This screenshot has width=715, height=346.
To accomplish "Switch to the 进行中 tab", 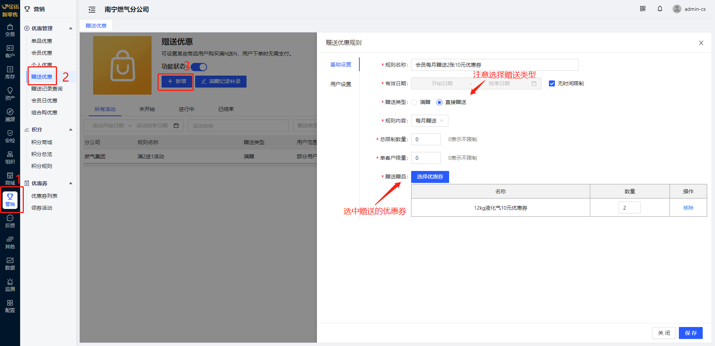I will click(187, 109).
